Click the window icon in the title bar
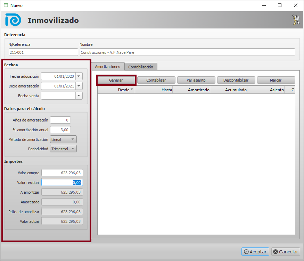The width and height of the screenshot is (304, 261). pyautogui.click(x=6, y=6)
